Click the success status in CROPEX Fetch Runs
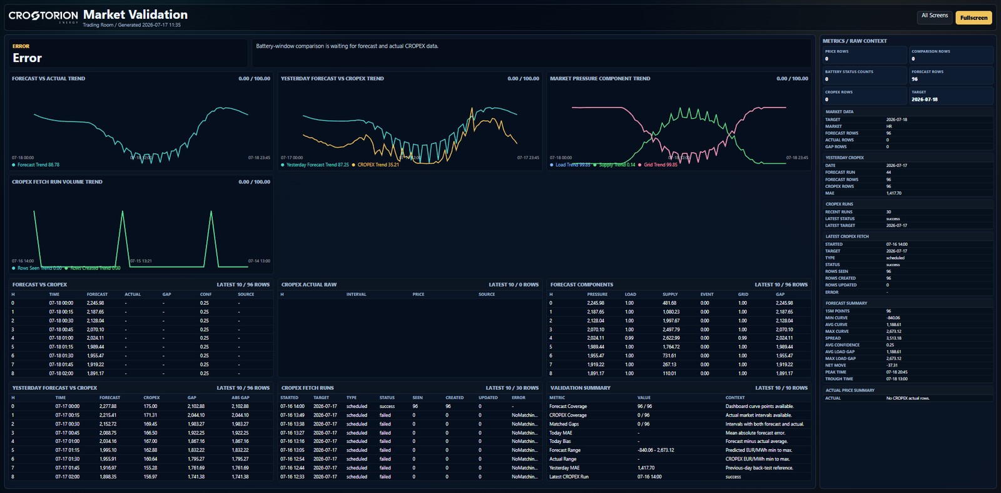The width and height of the screenshot is (1001, 493). click(387, 406)
